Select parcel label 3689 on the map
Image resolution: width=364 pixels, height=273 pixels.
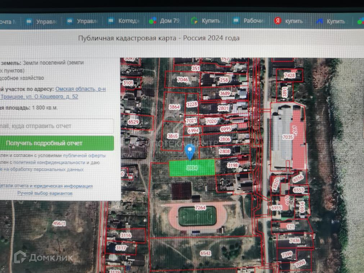[x=224, y=94]
